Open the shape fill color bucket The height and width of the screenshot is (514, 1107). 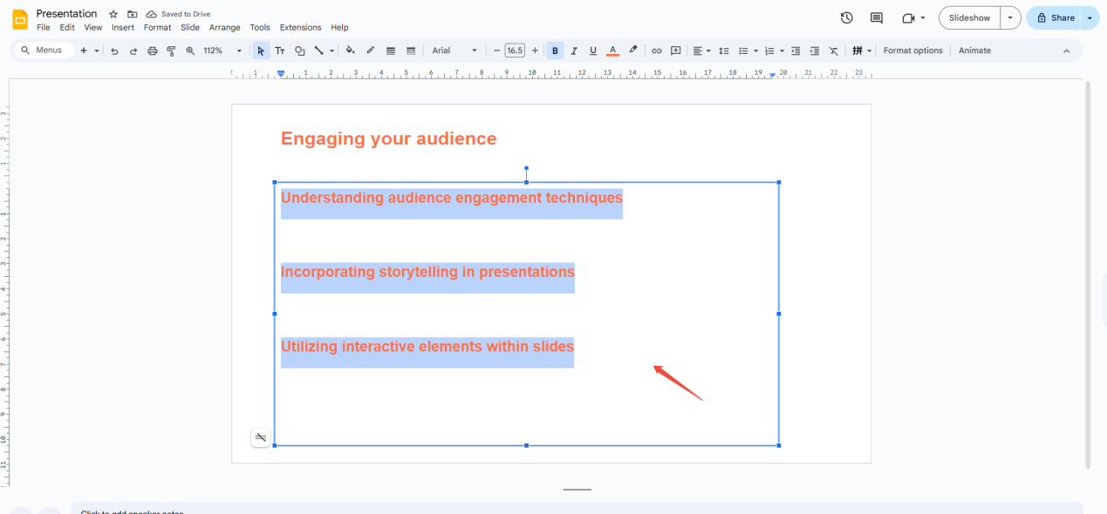(x=350, y=51)
